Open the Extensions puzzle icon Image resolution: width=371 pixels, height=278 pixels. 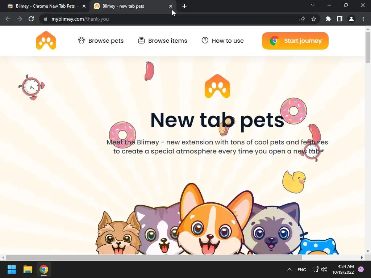(328, 19)
